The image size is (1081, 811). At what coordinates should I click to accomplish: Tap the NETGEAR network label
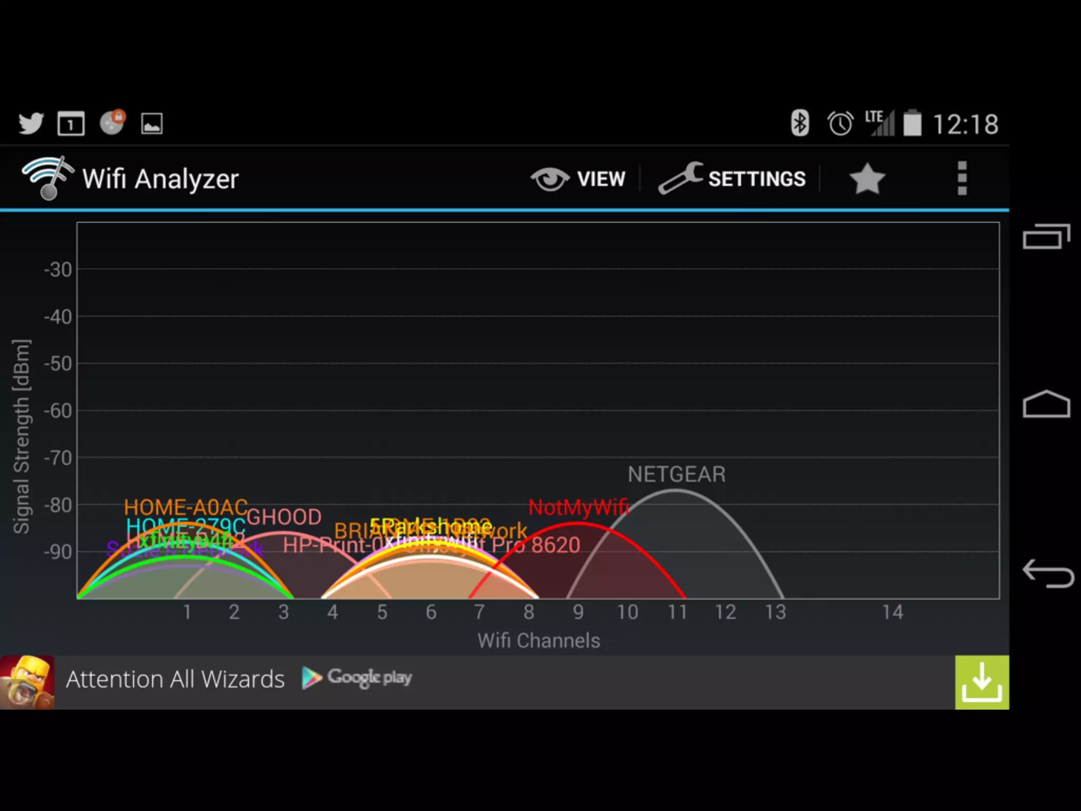click(677, 474)
